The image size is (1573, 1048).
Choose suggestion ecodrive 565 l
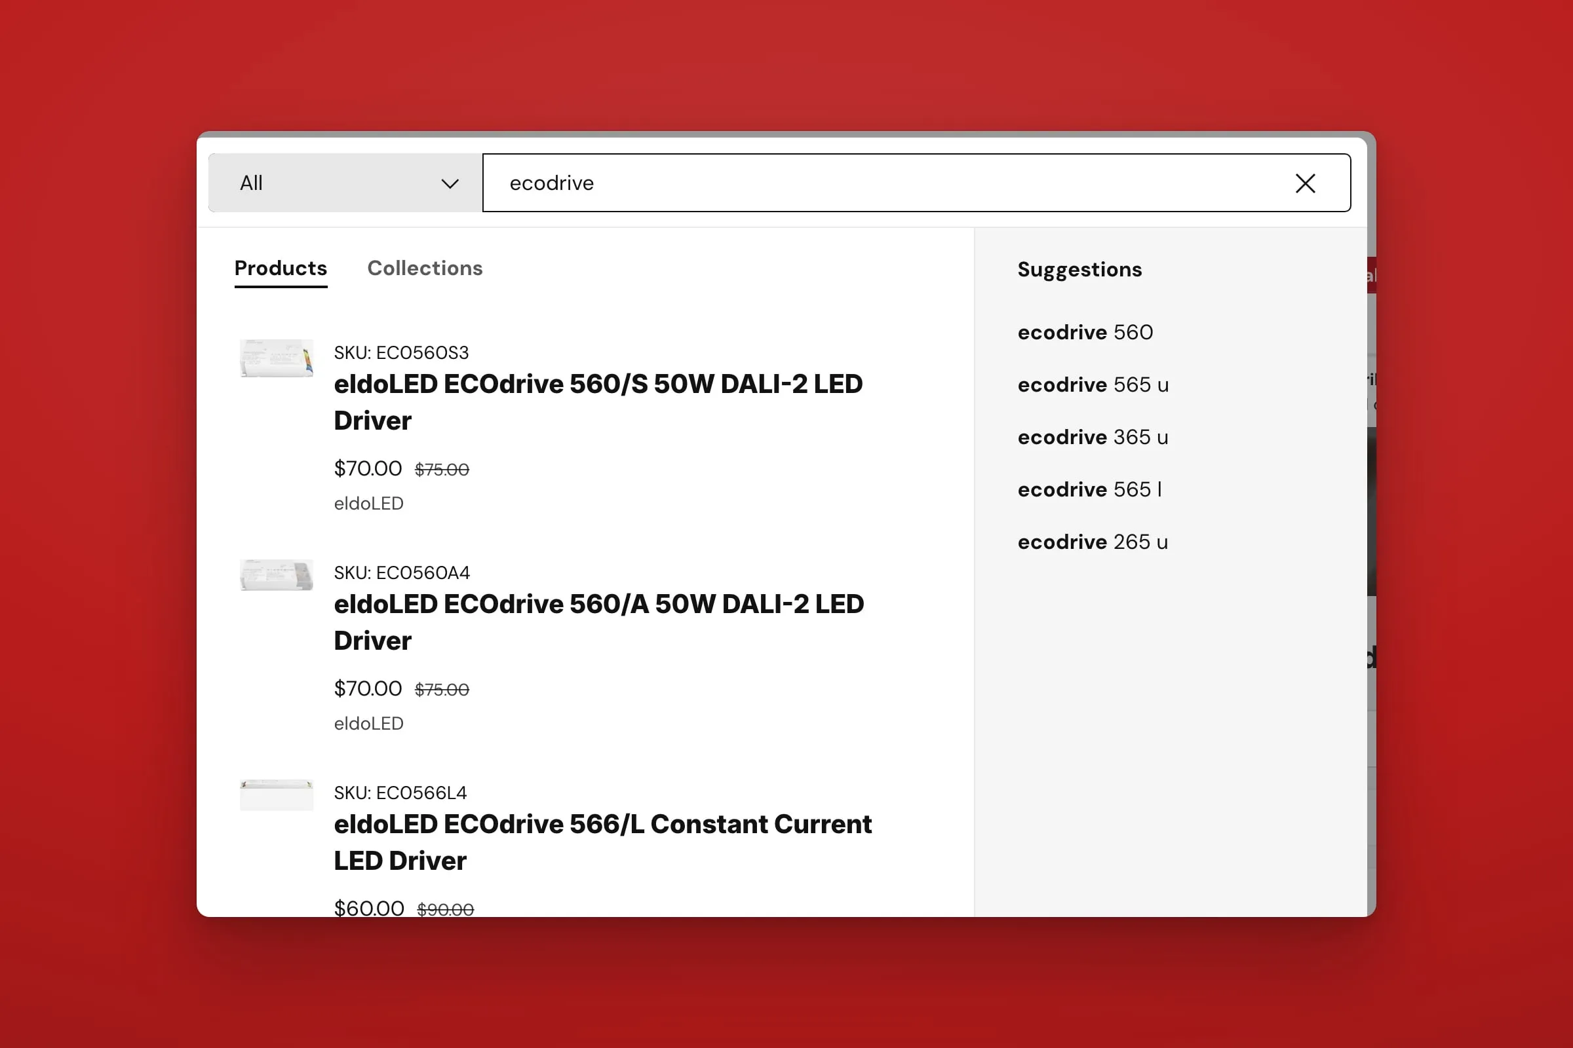pyautogui.click(x=1089, y=489)
